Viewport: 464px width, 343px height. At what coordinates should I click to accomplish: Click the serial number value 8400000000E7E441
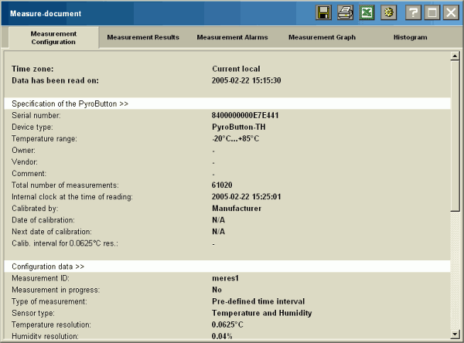pyautogui.click(x=245, y=115)
